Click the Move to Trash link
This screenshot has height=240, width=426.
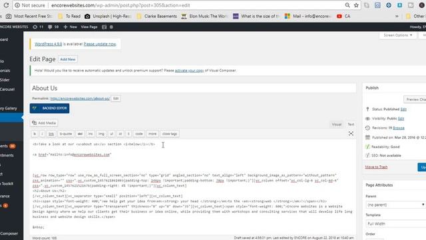click(376, 167)
